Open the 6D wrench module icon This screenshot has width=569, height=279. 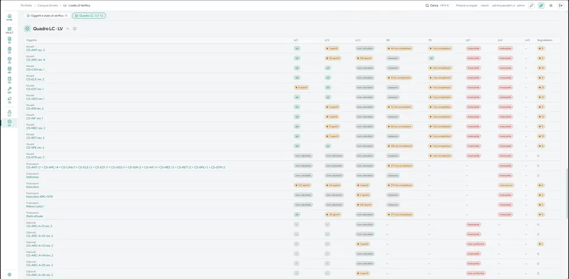pyautogui.click(x=9, y=90)
